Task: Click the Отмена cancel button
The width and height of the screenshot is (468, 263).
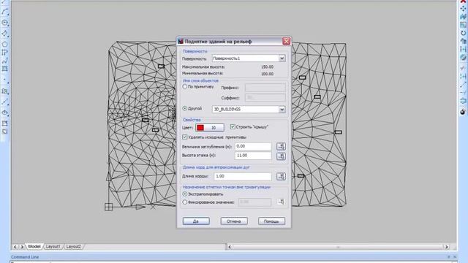Action: tap(234, 221)
